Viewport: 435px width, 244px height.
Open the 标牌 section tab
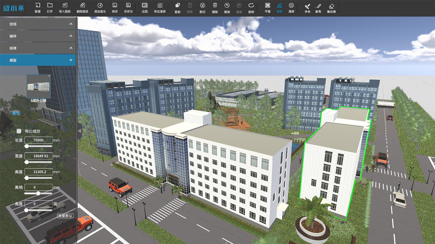[38, 48]
